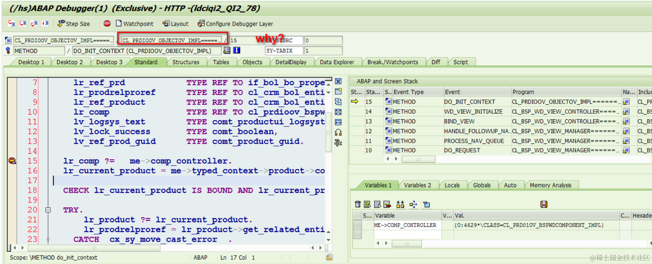Open the Objects tab
The width and height of the screenshot is (652, 264).
[252, 62]
